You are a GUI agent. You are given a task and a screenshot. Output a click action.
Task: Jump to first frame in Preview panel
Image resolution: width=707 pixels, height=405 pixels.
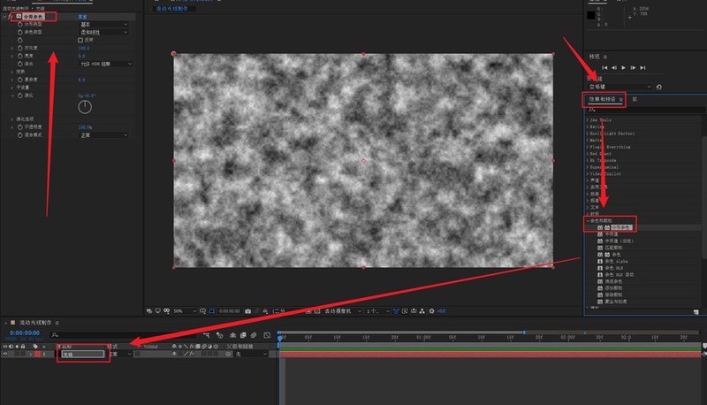[x=604, y=67]
